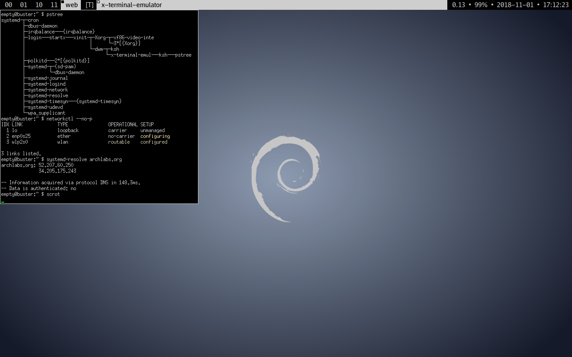
Task: Click the "Information acquired via protocol DNS" line
Action: click(71, 183)
